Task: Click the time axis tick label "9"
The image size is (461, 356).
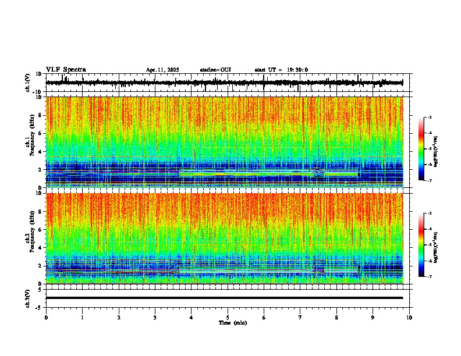Action: pyautogui.click(x=373, y=318)
